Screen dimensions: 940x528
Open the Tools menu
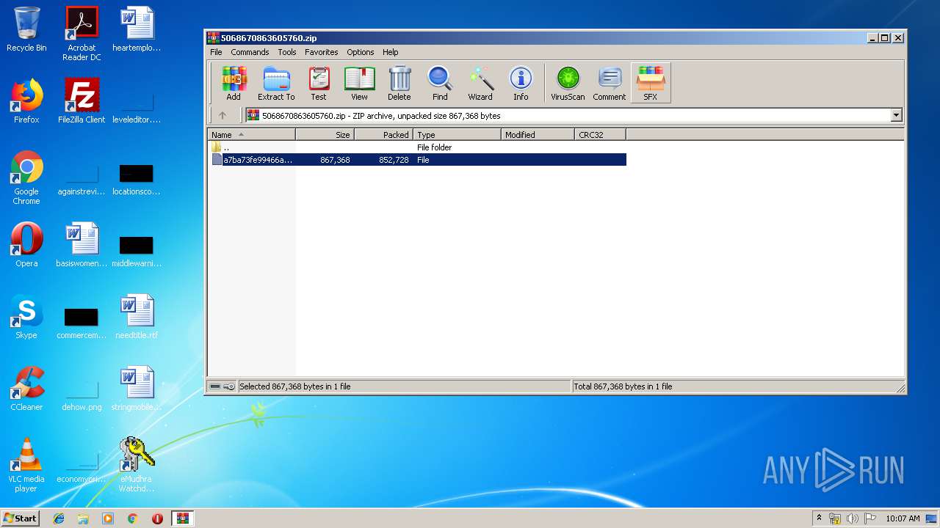(x=287, y=52)
